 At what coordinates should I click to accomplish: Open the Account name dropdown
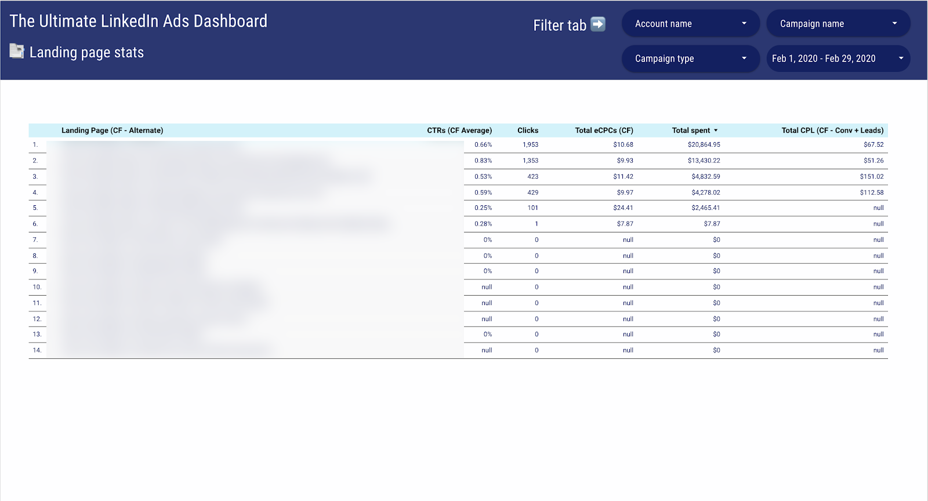[x=690, y=24]
